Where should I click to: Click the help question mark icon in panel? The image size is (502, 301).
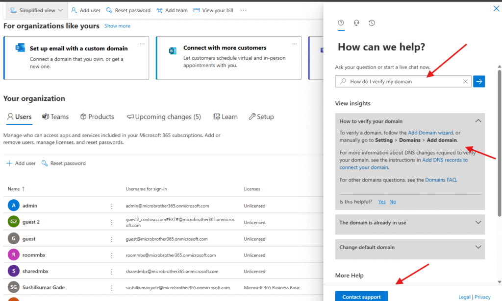341,23
